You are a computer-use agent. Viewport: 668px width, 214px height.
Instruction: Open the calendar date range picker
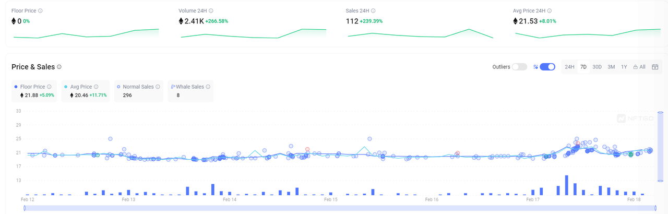pyautogui.click(x=655, y=67)
